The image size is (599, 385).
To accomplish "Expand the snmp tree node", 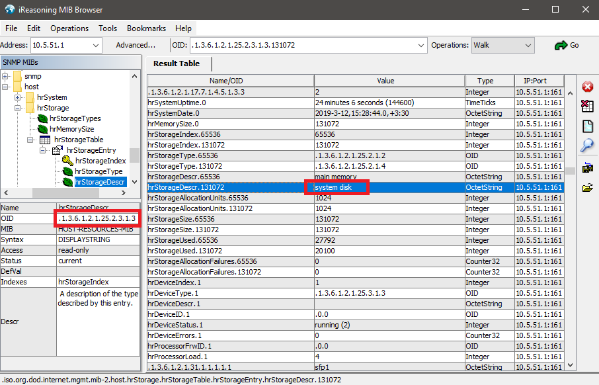I will (x=5, y=76).
